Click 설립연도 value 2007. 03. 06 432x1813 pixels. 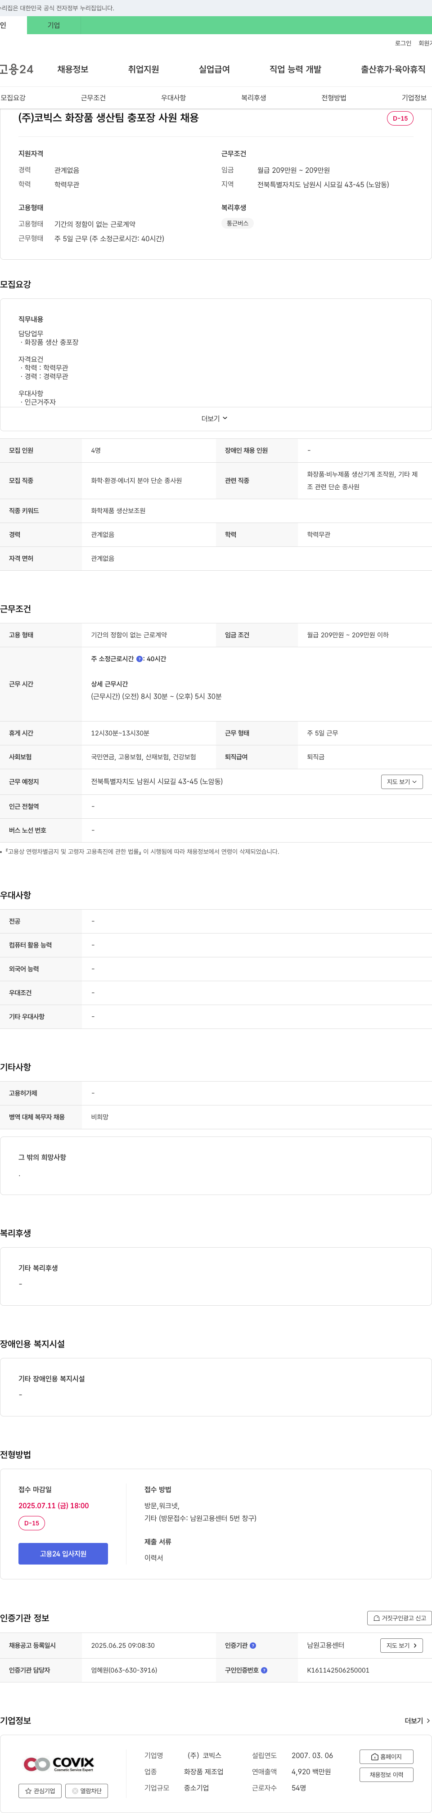pyautogui.click(x=312, y=1755)
